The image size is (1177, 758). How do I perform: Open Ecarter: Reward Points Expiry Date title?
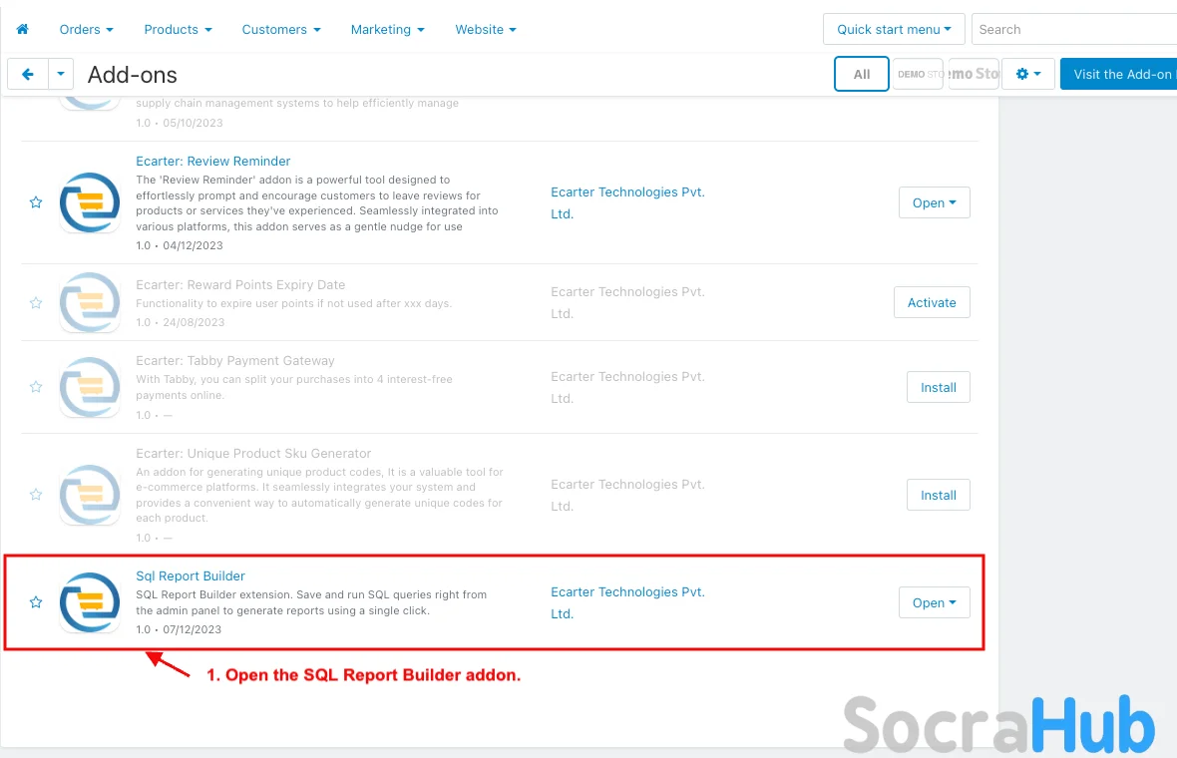click(240, 285)
